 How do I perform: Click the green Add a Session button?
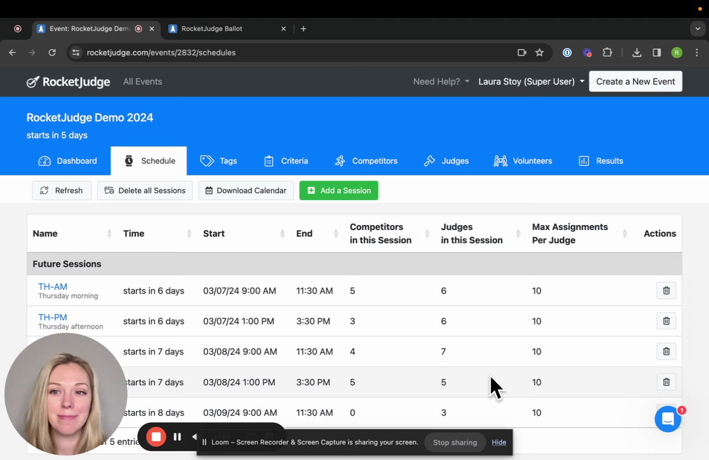[x=338, y=191]
